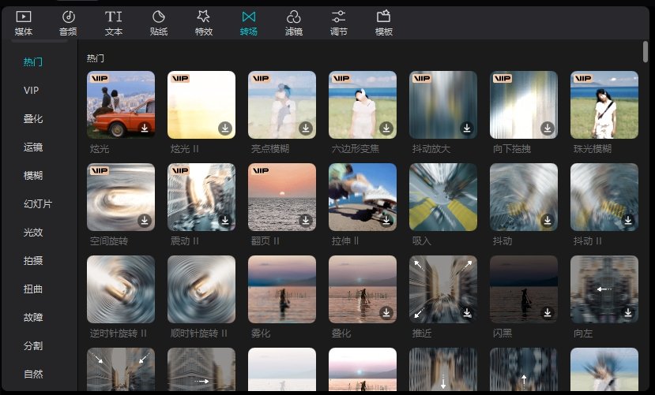Open the 文本 (Text) tab
Viewport: 655px width, 395px height.
[113, 24]
